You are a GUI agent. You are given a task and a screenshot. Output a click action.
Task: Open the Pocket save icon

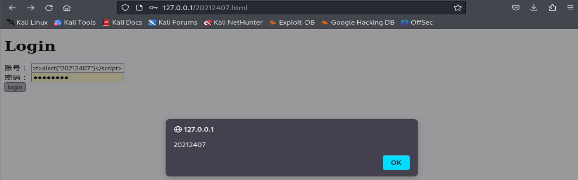pos(516,8)
